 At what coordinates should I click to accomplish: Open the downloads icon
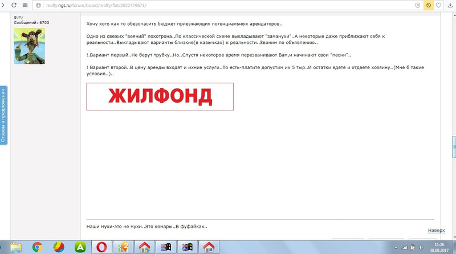coord(450,5)
